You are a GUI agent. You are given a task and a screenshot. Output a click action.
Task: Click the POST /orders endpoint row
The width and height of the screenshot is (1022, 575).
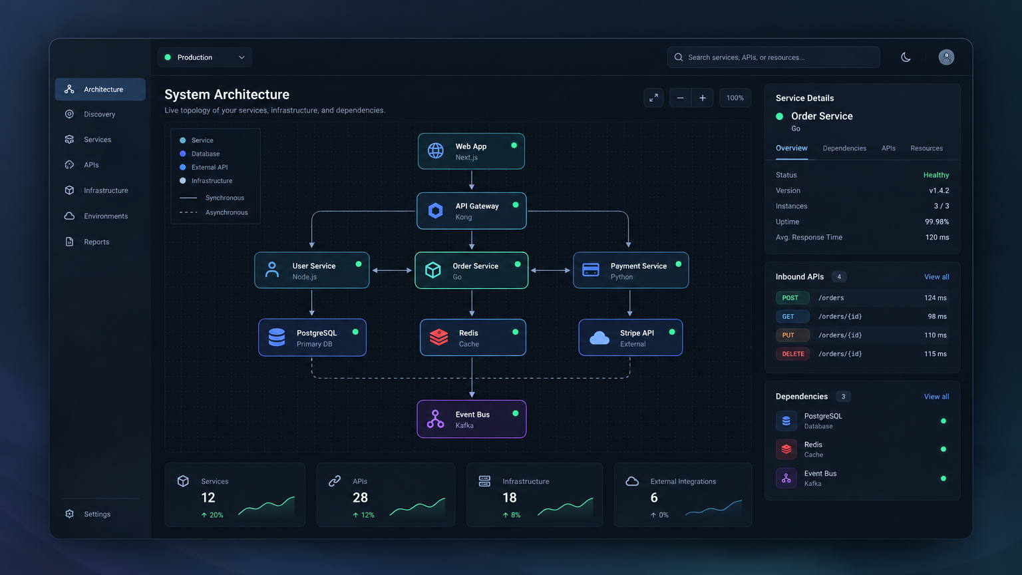pos(862,298)
